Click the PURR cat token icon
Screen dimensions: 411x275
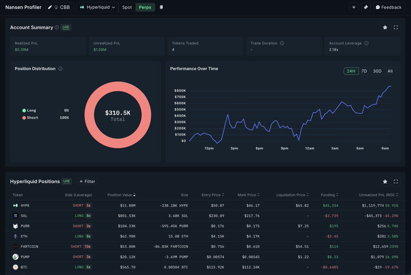tap(15, 226)
